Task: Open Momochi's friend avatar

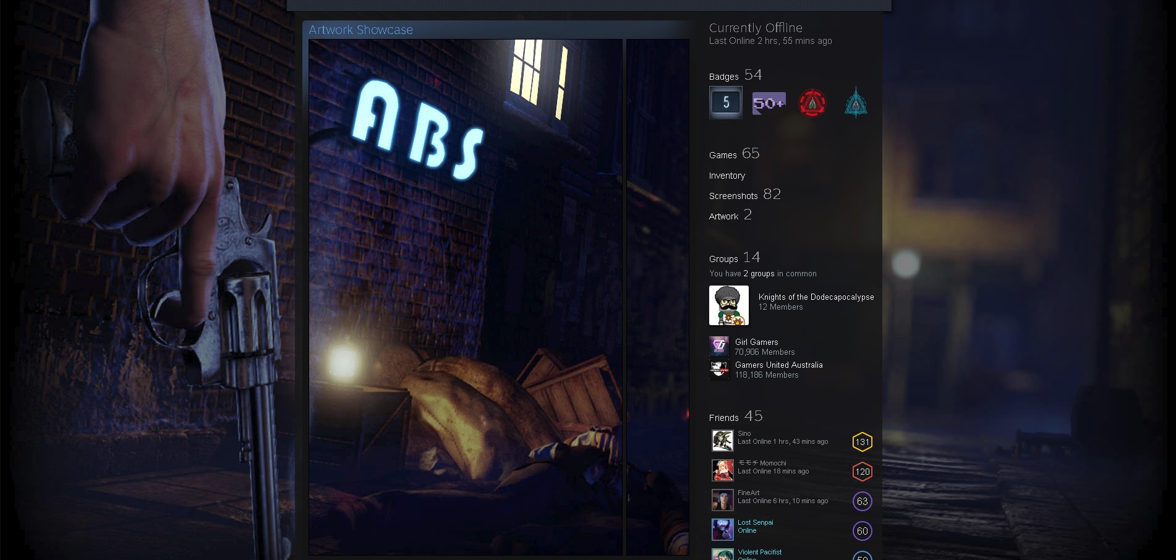Action: pyautogui.click(x=722, y=470)
